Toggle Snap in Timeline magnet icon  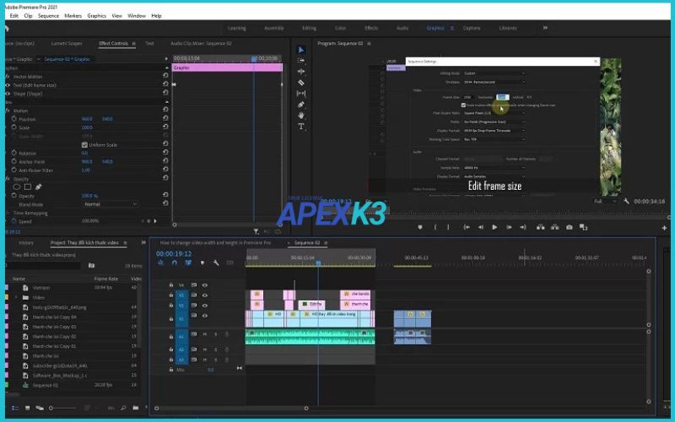click(175, 262)
